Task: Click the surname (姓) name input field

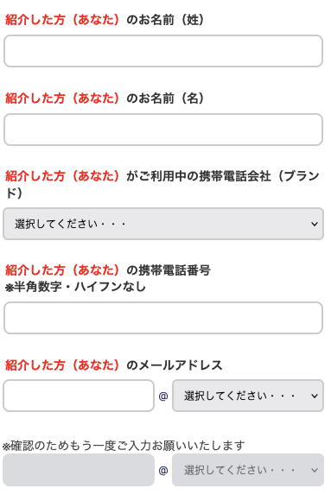Action: (x=165, y=52)
